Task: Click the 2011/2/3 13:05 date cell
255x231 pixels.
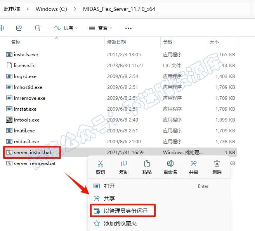Action: [x=124, y=54]
